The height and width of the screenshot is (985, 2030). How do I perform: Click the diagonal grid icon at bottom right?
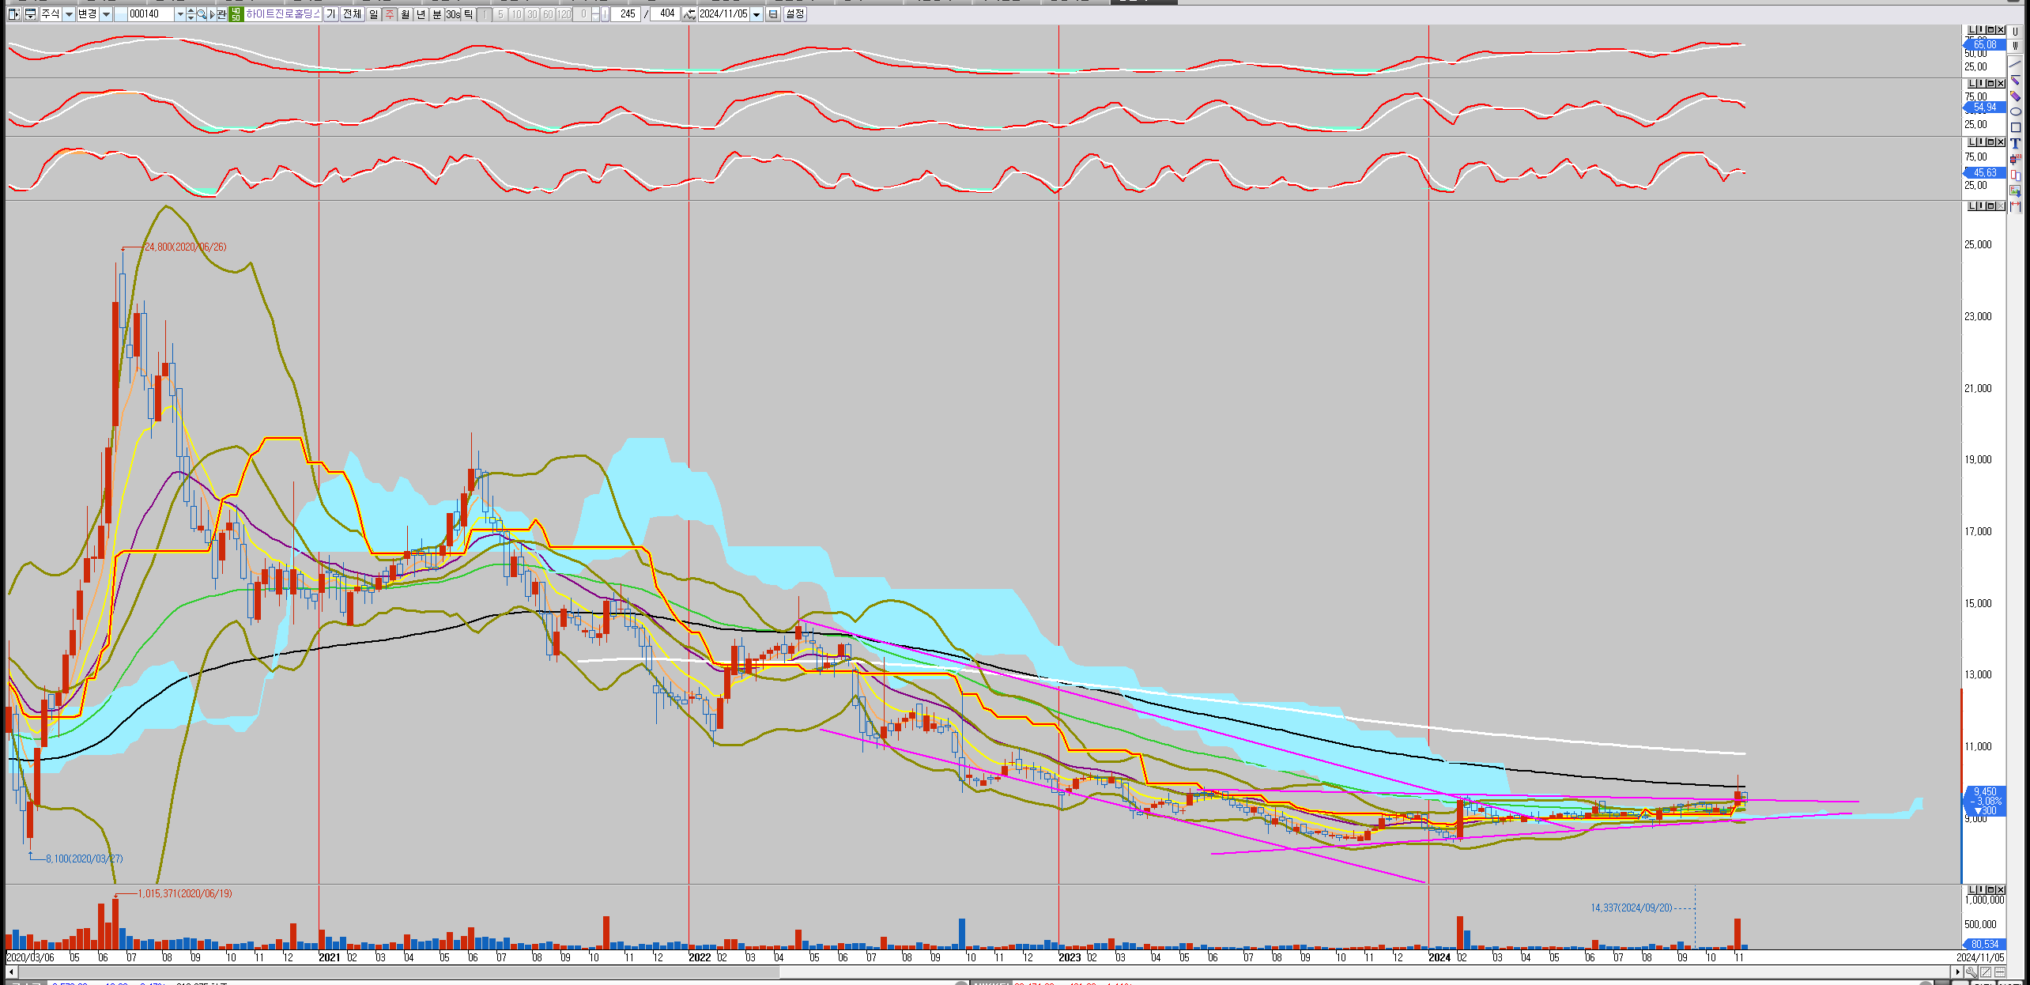(1986, 972)
